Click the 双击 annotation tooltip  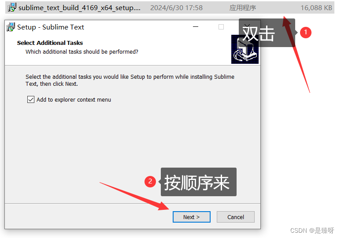(x=267, y=33)
